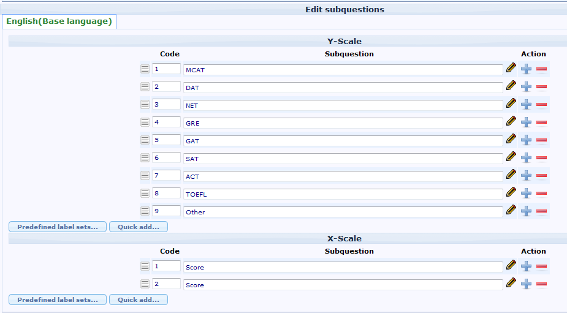The image size is (567, 313).
Task: Click pencil icon for the NET subquestion
Action: point(511,104)
